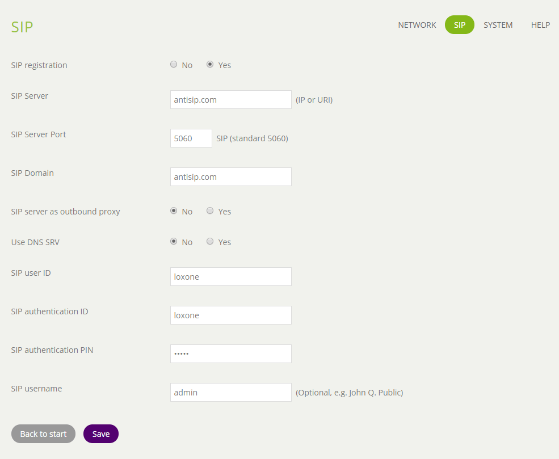559x459 pixels.
Task: Click the SIP authentication PIN field
Action: point(230,354)
